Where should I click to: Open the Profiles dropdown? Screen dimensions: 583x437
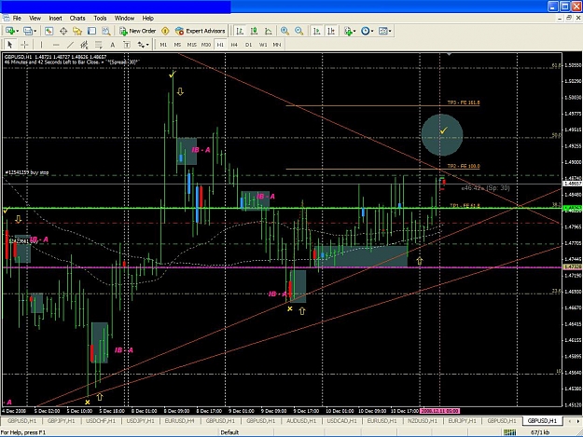point(30,31)
